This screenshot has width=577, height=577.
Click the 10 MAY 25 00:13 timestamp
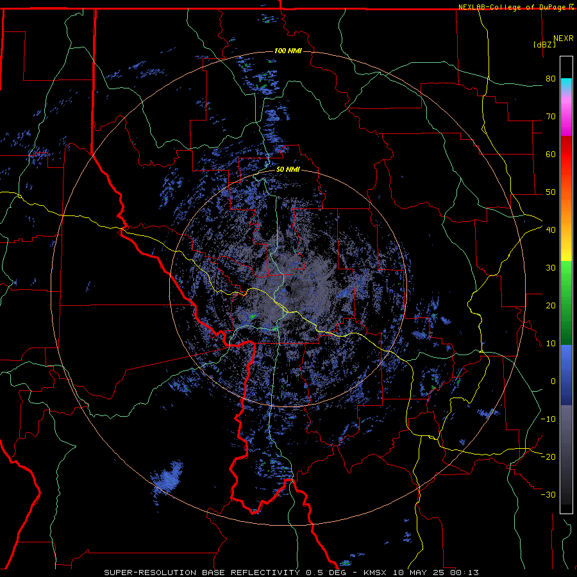[x=436, y=573]
